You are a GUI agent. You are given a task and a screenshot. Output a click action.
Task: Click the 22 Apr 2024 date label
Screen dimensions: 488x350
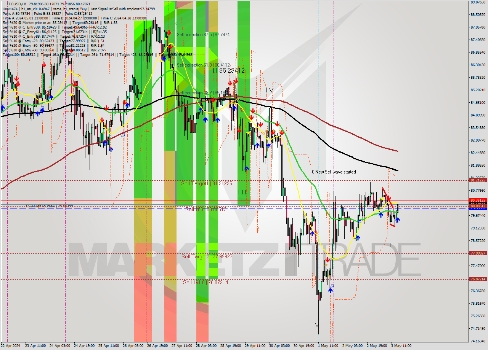(10, 346)
